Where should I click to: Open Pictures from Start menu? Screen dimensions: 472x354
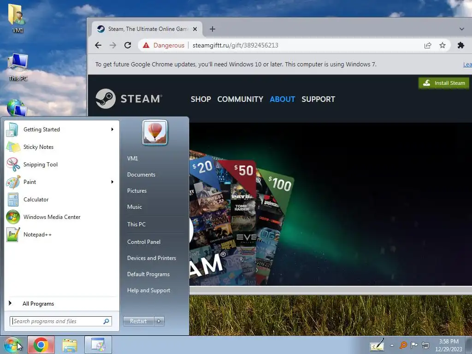(136, 191)
